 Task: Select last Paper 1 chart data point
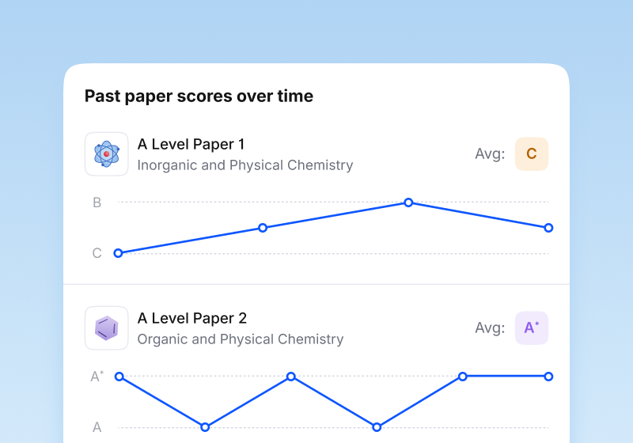coord(548,228)
